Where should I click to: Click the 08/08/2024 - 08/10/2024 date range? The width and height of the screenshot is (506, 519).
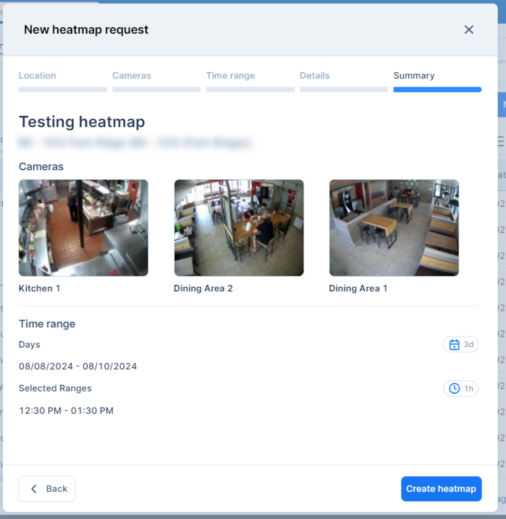(78, 367)
